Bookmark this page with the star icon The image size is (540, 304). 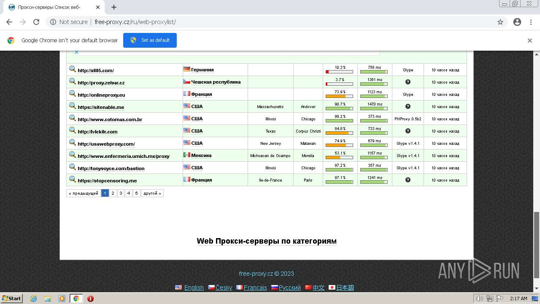(x=500, y=22)
